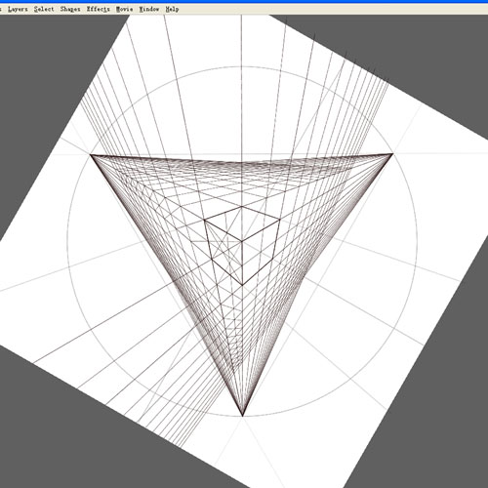Open the Movie menu
The height and width of the screenshot is (488, 488).
[125, 9]
